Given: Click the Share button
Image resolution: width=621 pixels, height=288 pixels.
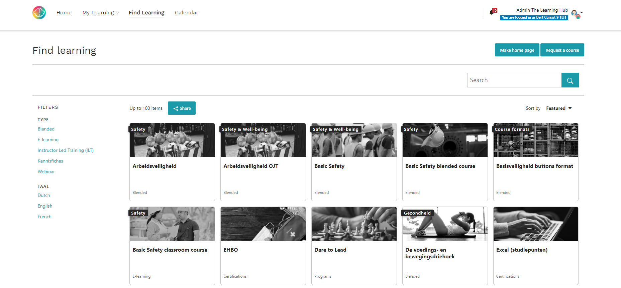Looking at the screenshot, I should [182, 108].
